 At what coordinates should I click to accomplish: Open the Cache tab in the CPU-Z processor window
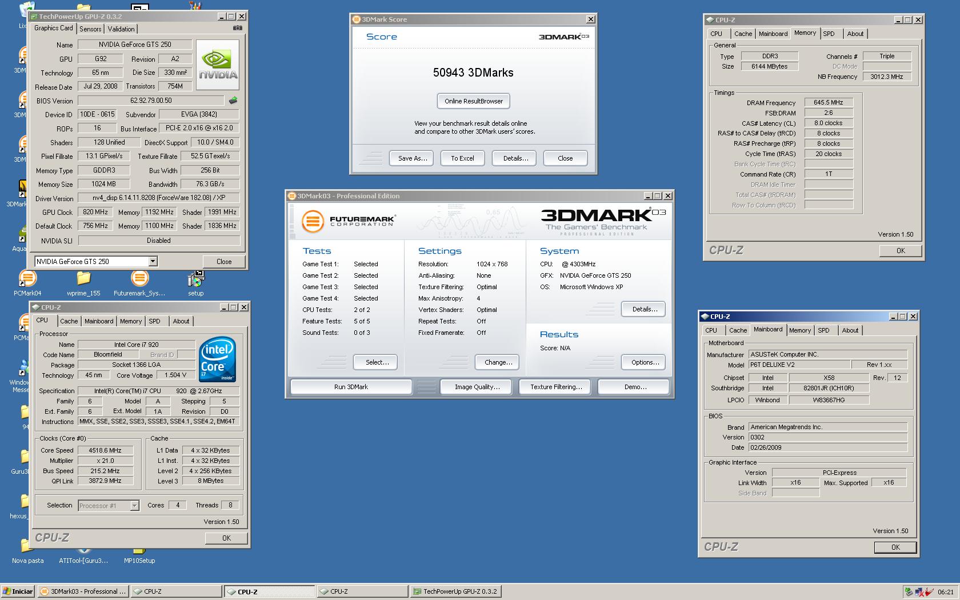[69, 321]
